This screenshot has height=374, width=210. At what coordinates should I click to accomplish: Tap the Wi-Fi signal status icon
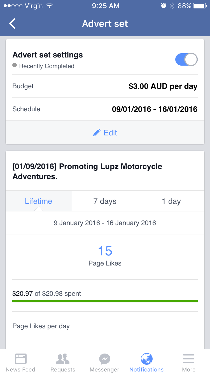49,6
